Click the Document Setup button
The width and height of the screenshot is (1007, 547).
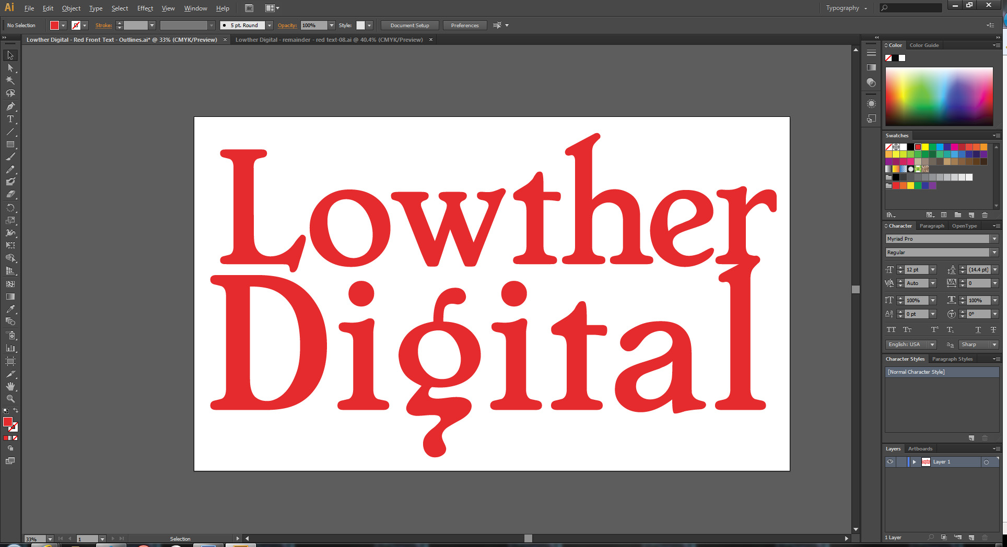[409, 26]
